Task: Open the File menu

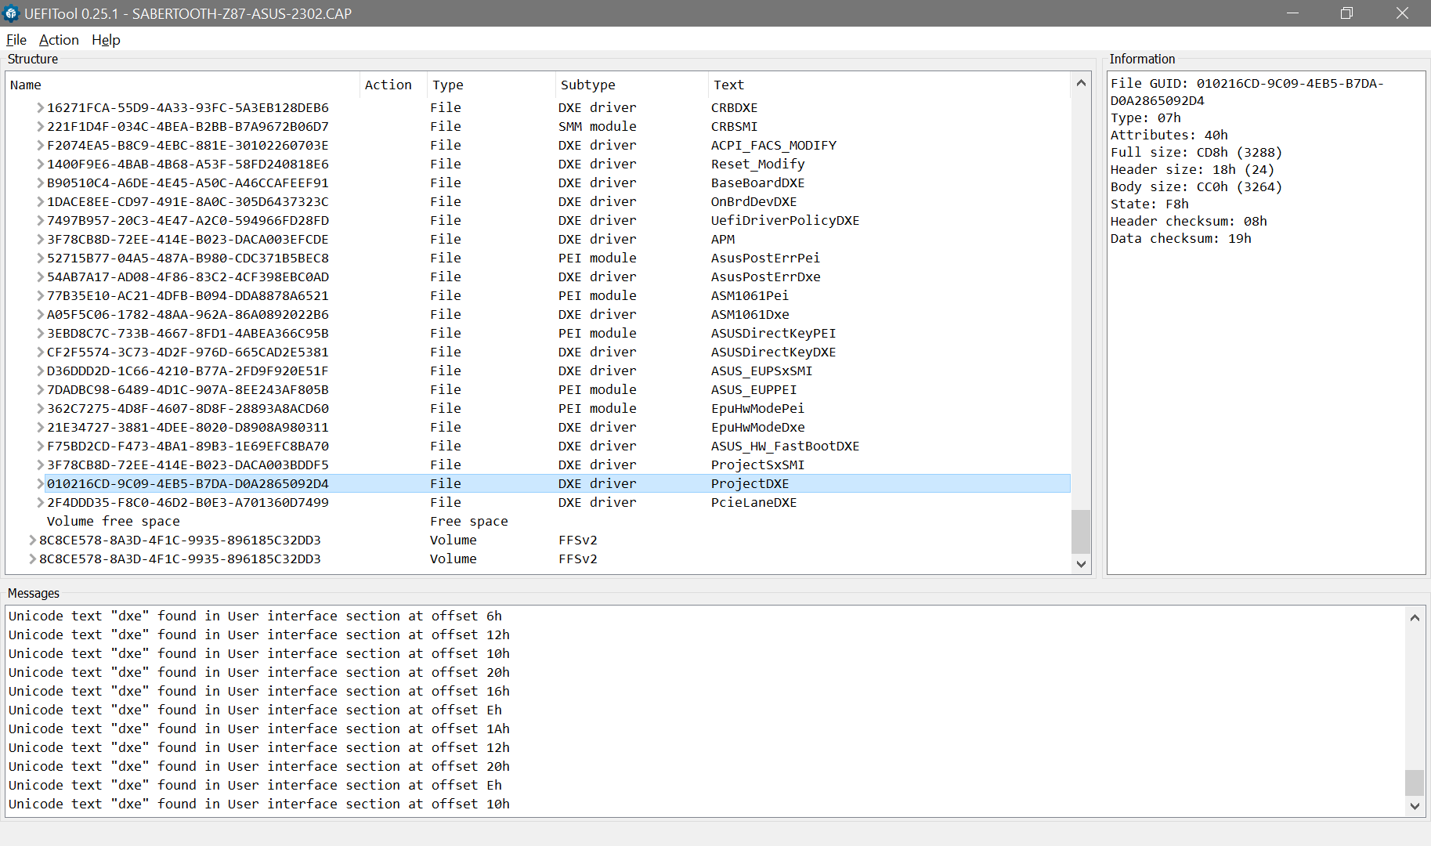Action: point(16,40)
